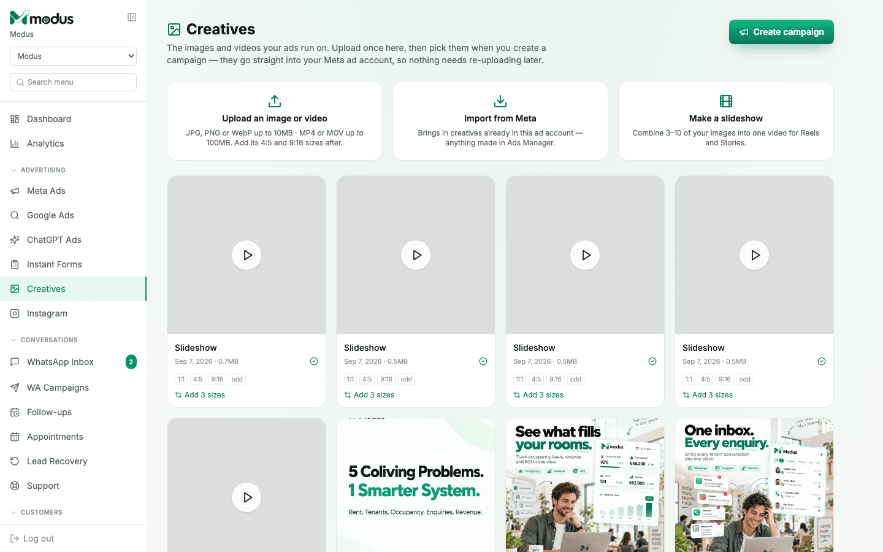Open Analytics via its bar chart icon

point(15,144)
